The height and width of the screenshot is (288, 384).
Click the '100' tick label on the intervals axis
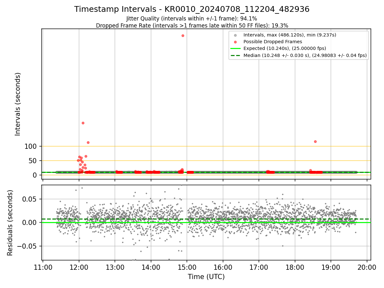[30, 147]
